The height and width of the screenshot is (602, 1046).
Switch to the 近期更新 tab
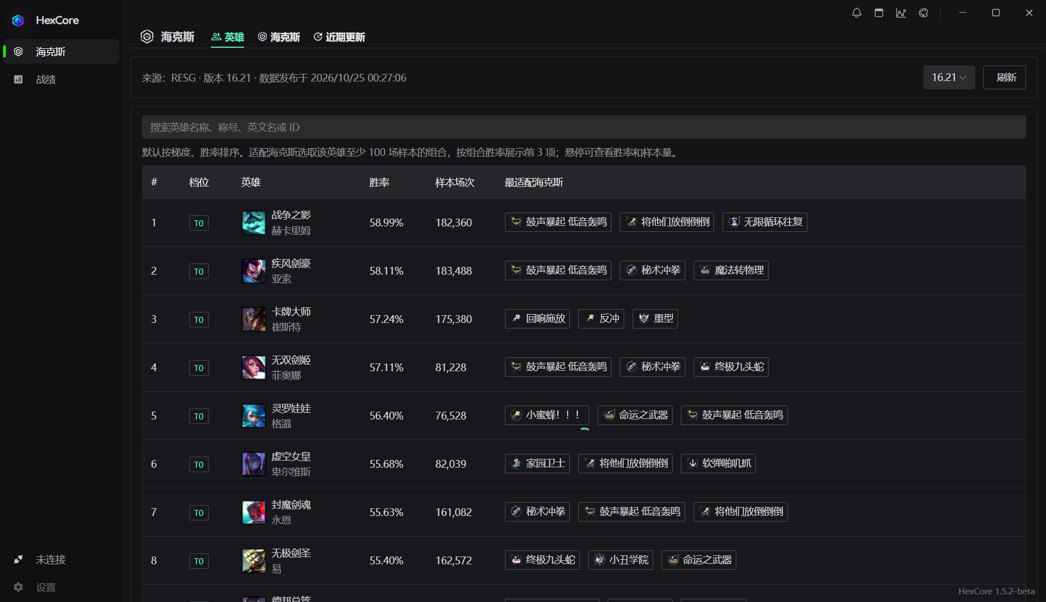click(339, 37)
